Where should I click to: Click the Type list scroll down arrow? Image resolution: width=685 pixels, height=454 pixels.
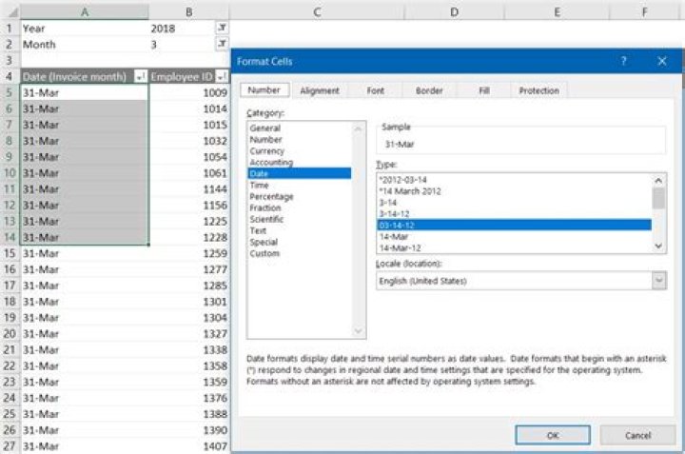click(x=658, y=247)
